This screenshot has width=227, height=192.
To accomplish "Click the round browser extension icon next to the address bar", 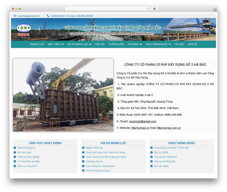I will 154,9.
